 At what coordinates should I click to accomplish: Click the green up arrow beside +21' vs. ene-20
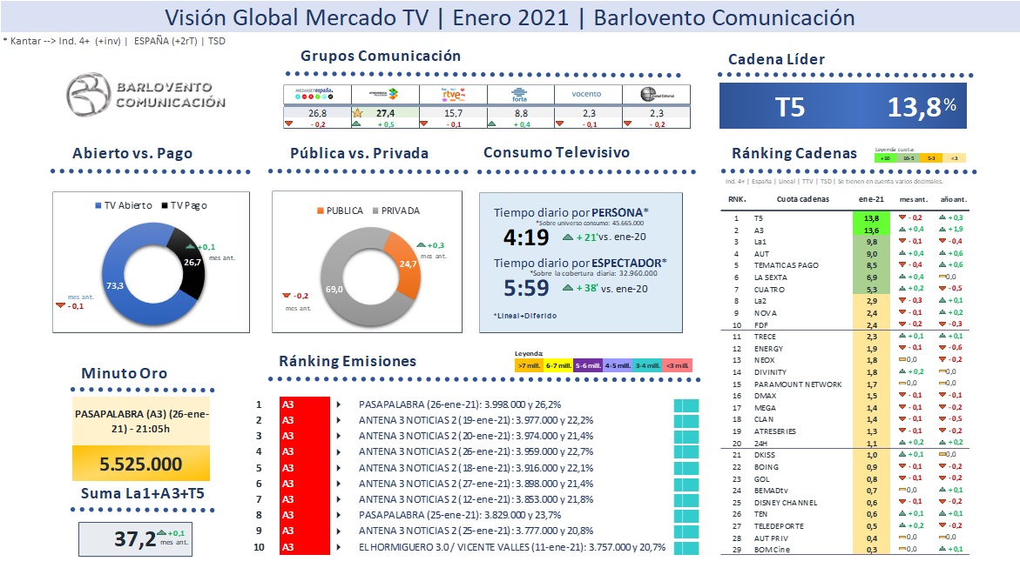568,237
